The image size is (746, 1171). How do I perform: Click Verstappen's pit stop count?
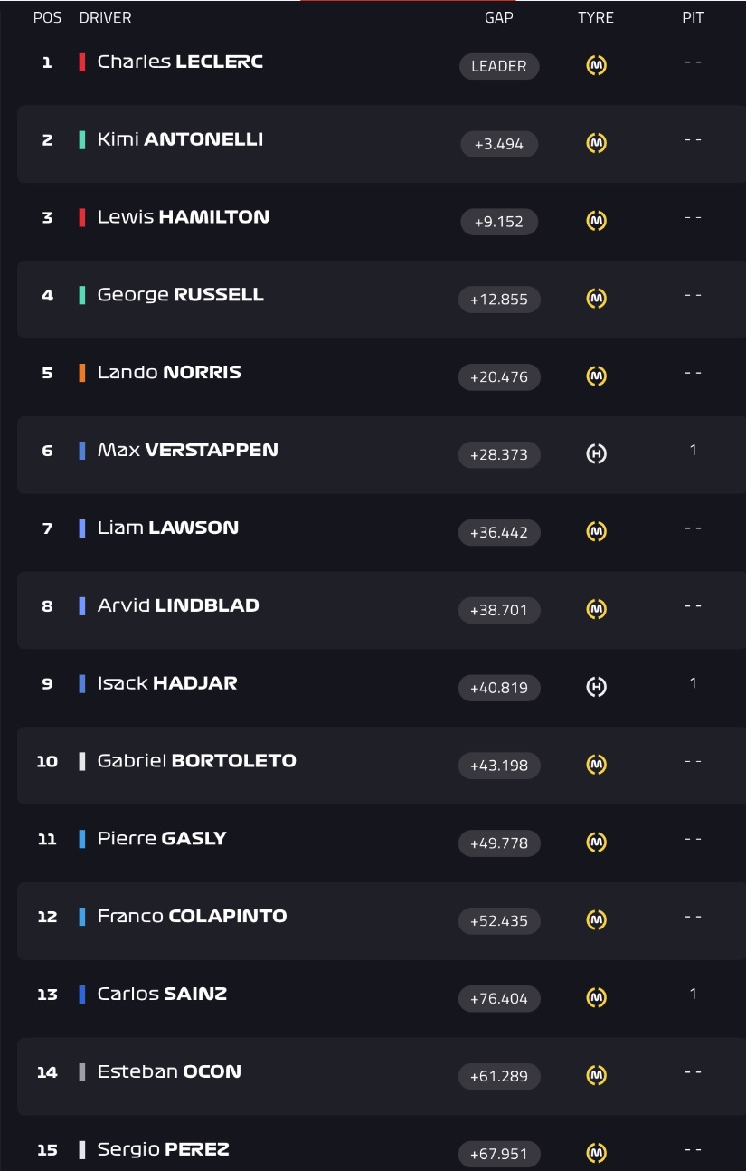click(694, 450)
